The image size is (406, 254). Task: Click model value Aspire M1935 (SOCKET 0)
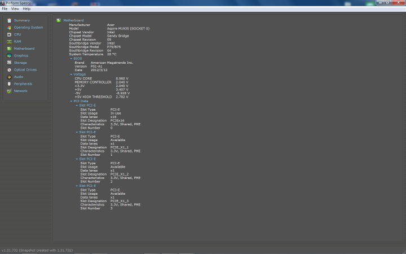coord(128,29)
